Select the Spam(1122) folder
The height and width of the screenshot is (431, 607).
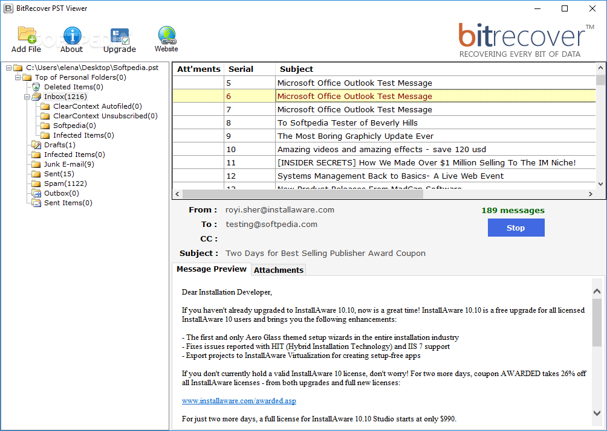65,184
